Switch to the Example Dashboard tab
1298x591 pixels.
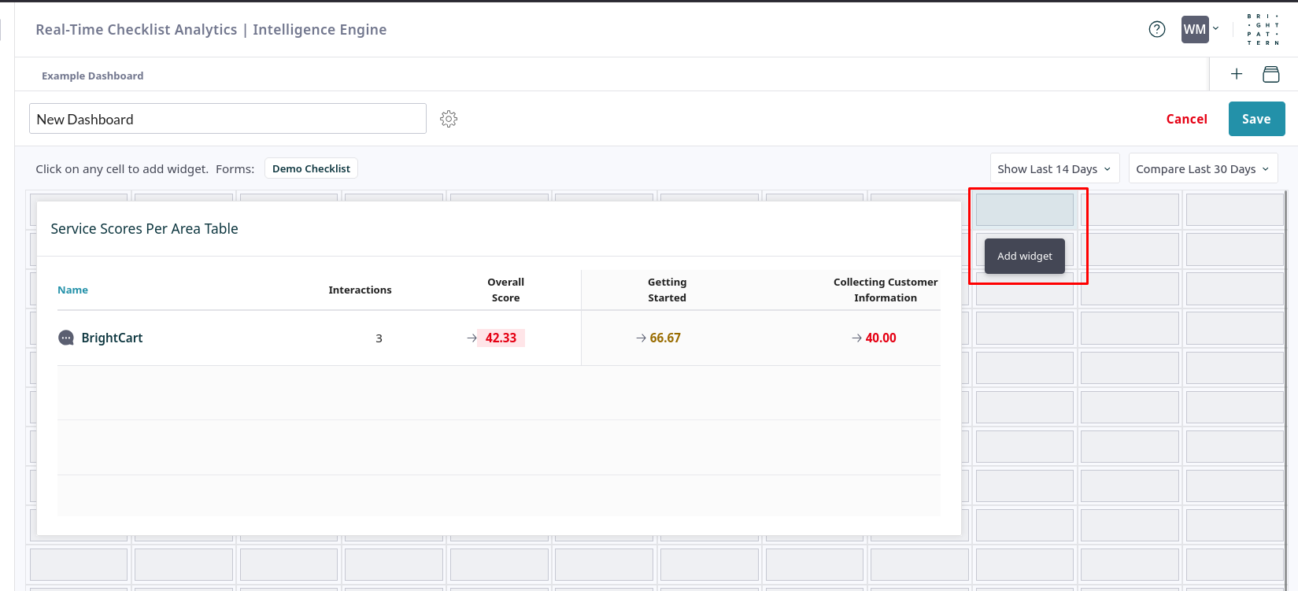coord(93,76)
